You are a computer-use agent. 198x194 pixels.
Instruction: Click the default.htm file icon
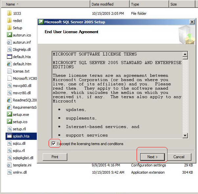pos(9,64)
